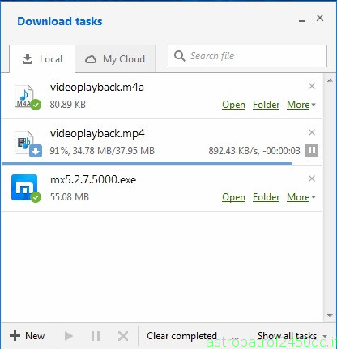Select the Local tab
Screen dimensions: 337x349
42,59
